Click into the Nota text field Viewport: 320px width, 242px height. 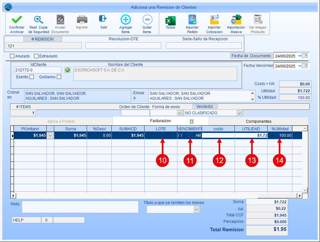point(80,207)
